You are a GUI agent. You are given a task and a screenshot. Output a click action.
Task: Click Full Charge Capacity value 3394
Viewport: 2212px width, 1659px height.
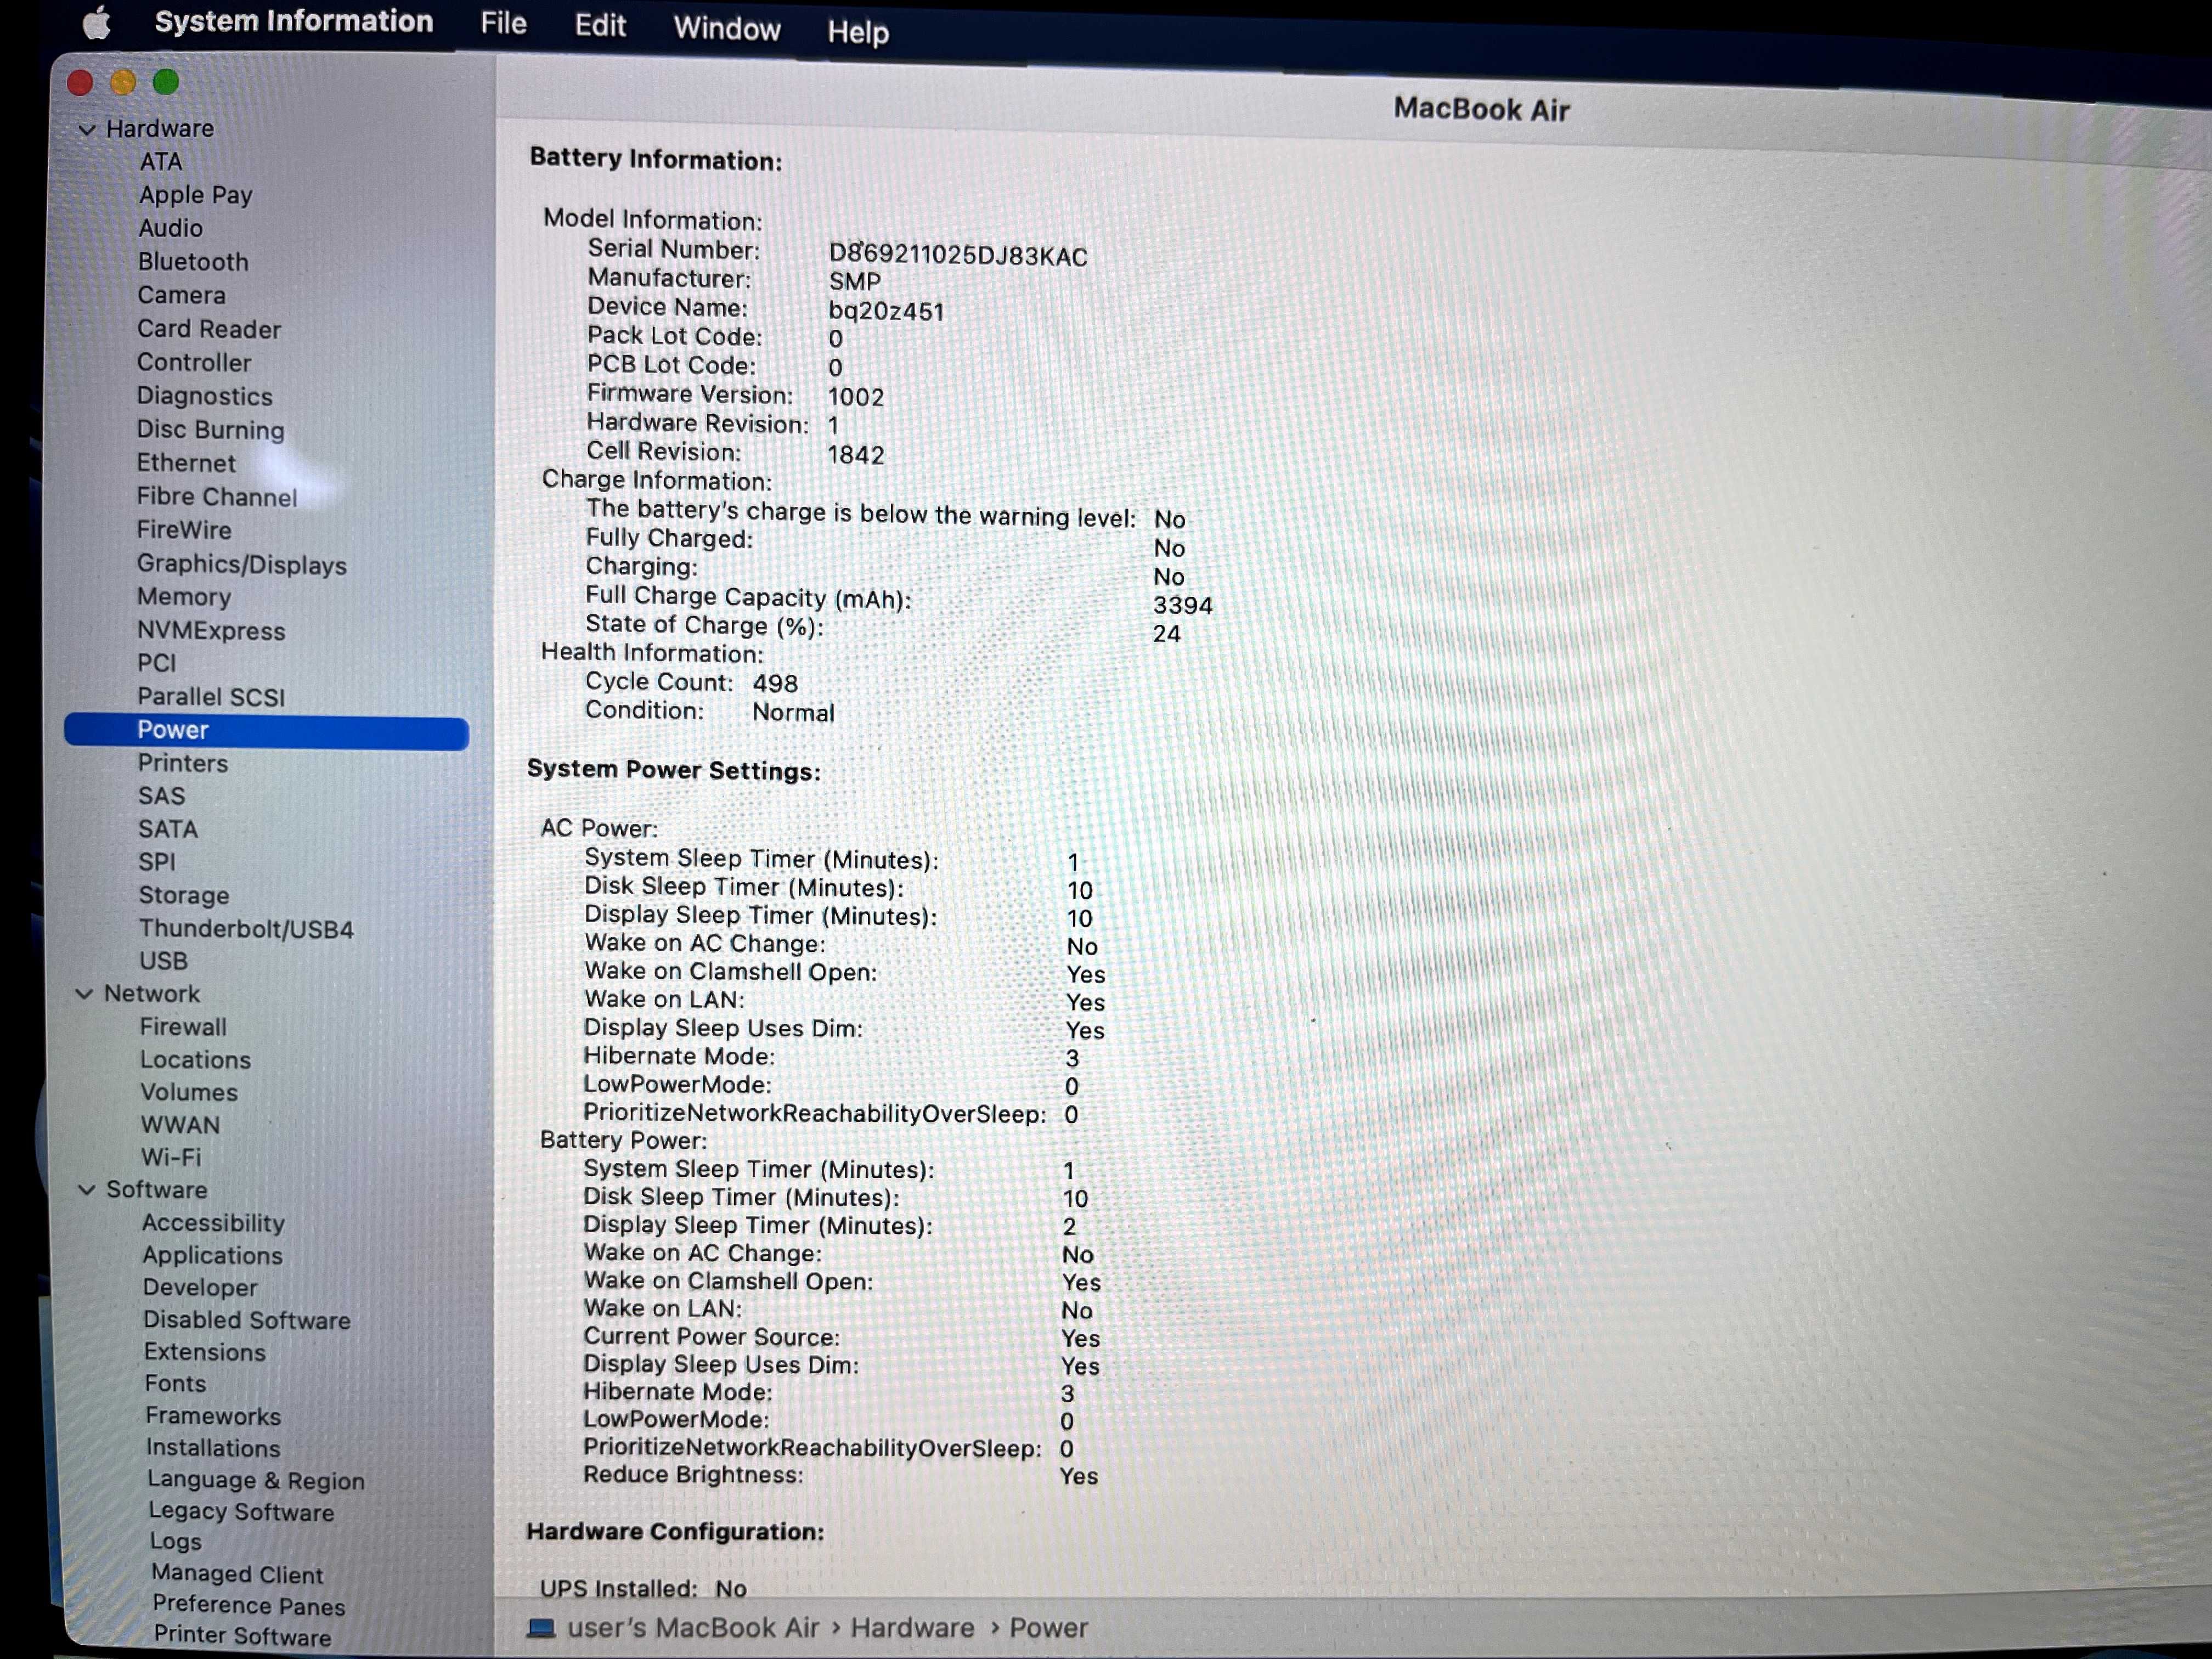(1183, 606)
